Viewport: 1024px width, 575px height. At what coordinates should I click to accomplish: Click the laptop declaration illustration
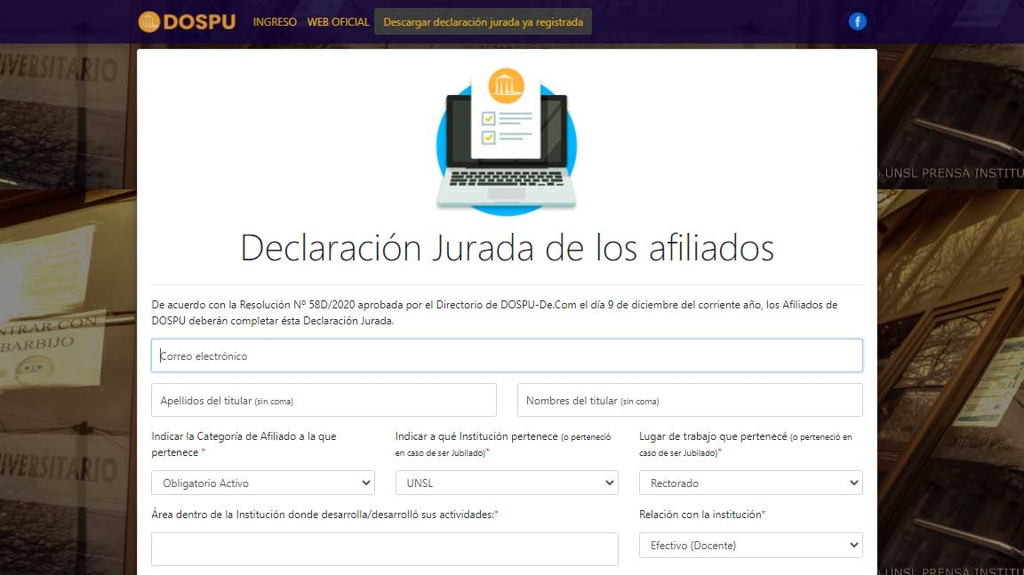[x=507, y=141]
